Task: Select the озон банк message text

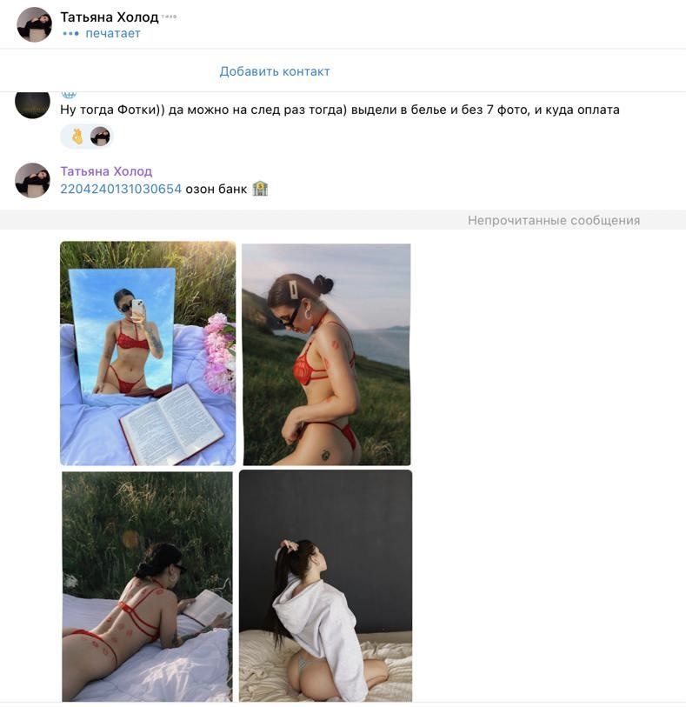Action: coord(216,189)
